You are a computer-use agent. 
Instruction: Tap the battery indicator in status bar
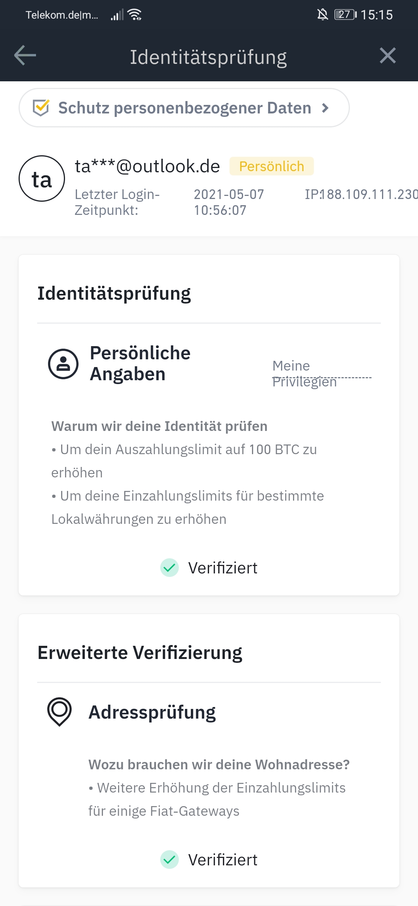point(345,15)
